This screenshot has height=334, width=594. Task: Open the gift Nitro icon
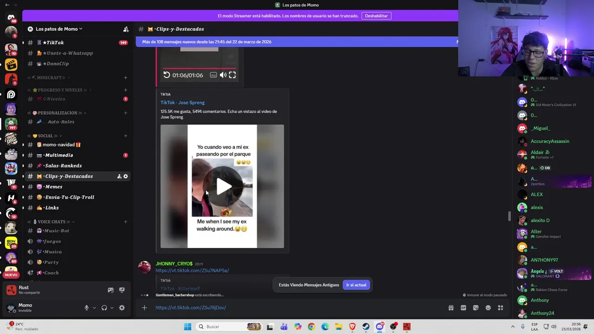tap(451, 308)
